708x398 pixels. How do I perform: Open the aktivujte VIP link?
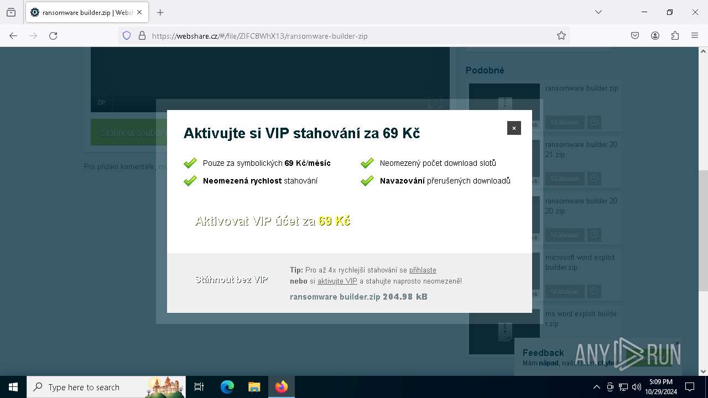[x=337, y=281]
